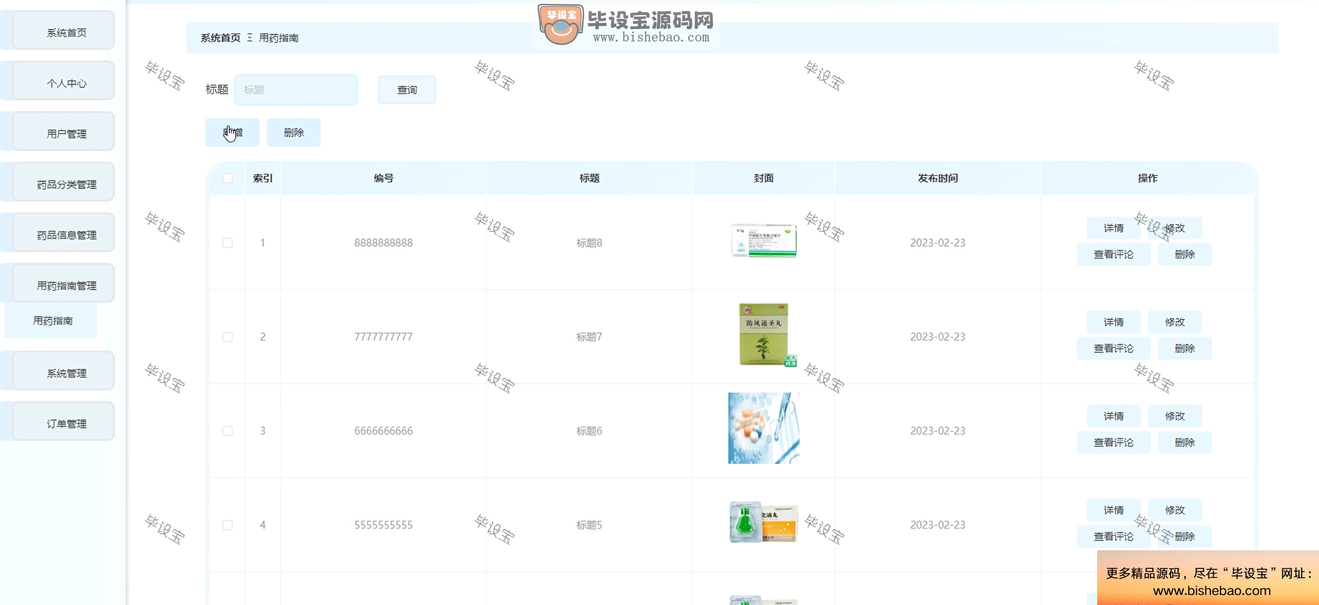Open 药品分类管理 sidebar menu
This screenshot has width=1319, height=605.
click(63, 183)
